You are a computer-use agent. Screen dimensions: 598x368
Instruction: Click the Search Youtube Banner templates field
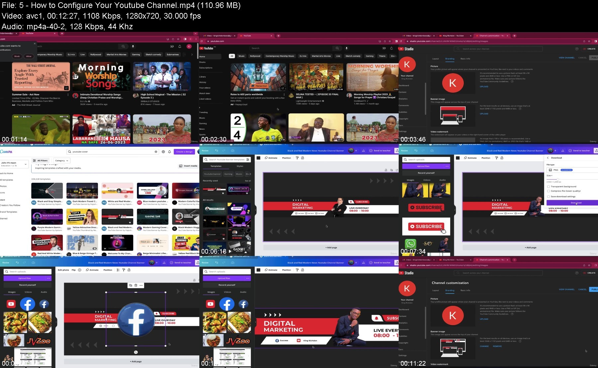click(x=227, y=160)
